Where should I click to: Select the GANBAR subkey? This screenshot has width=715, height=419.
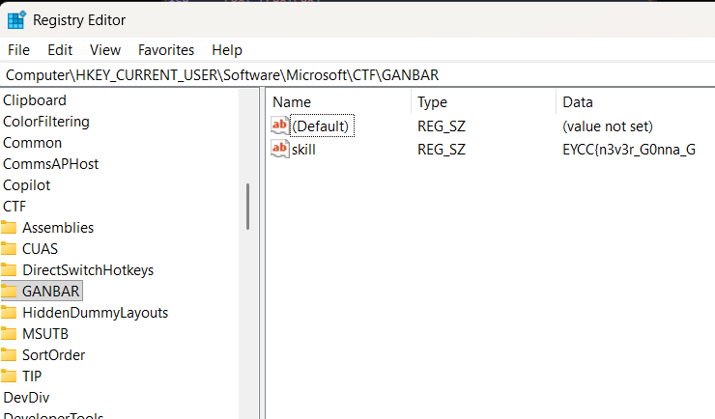51,291
